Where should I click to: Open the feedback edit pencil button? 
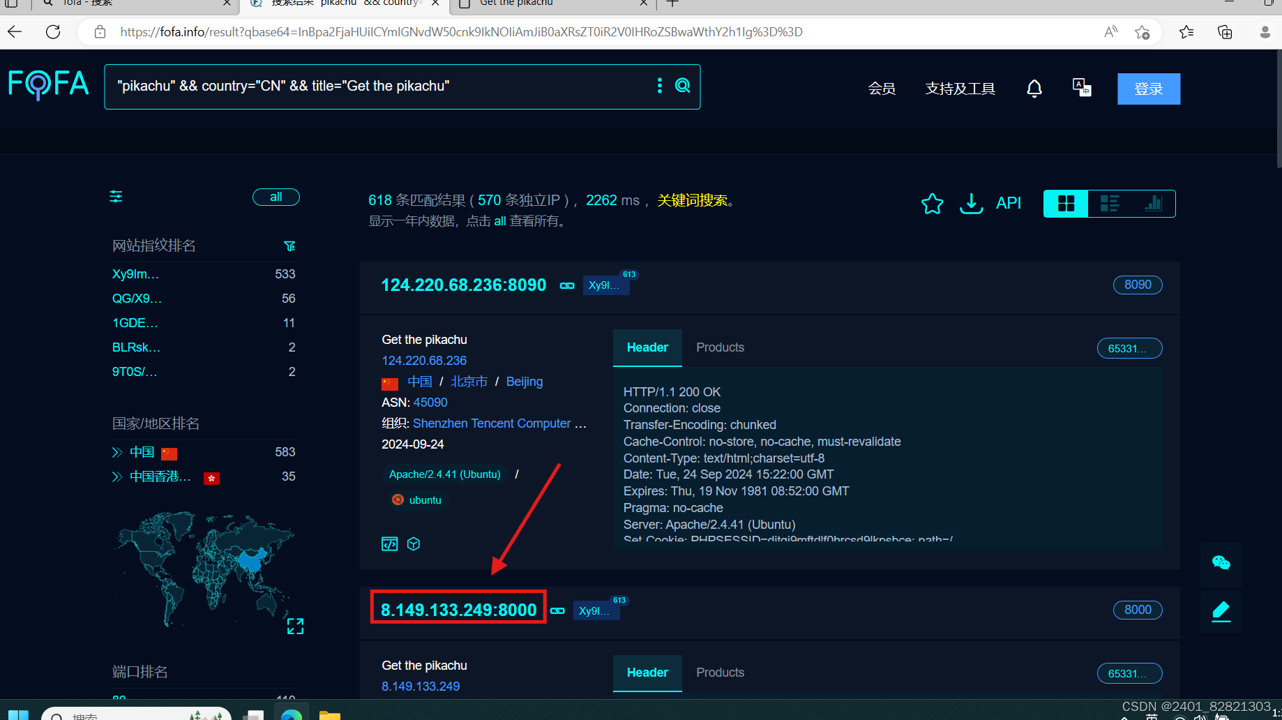tap(1221, 611)
